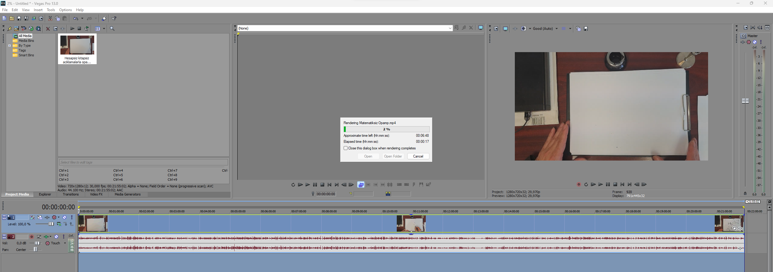Click the Master volume fader handle
Image resolution: width=773 pixels, height=272 pixels.
745,101
